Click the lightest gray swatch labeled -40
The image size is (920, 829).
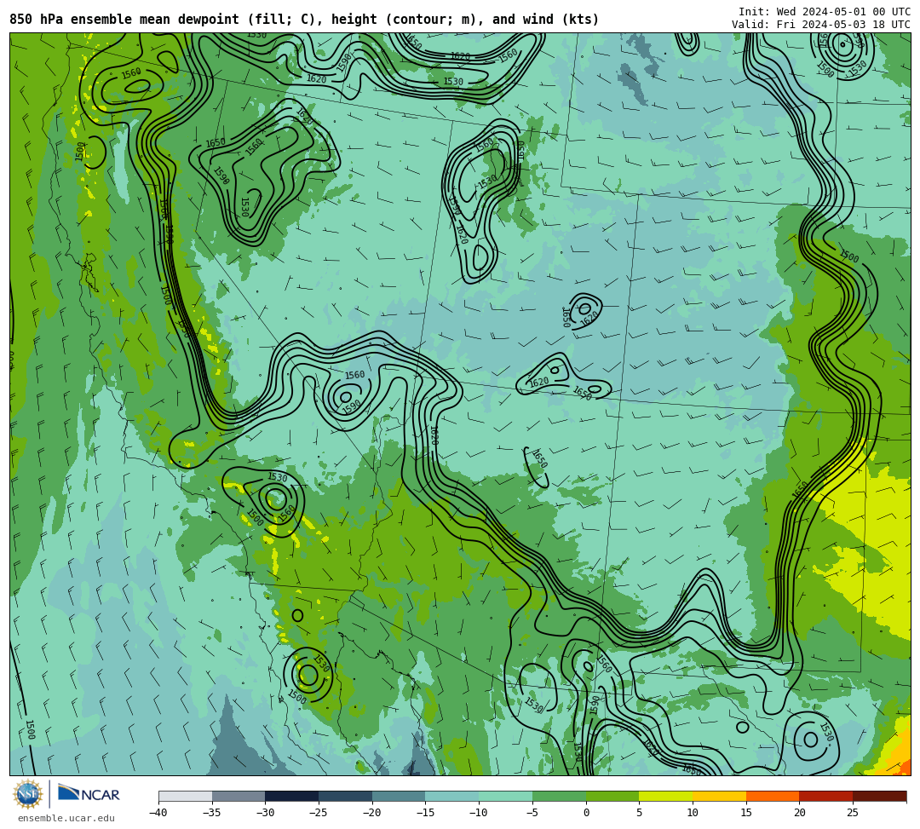186,796
